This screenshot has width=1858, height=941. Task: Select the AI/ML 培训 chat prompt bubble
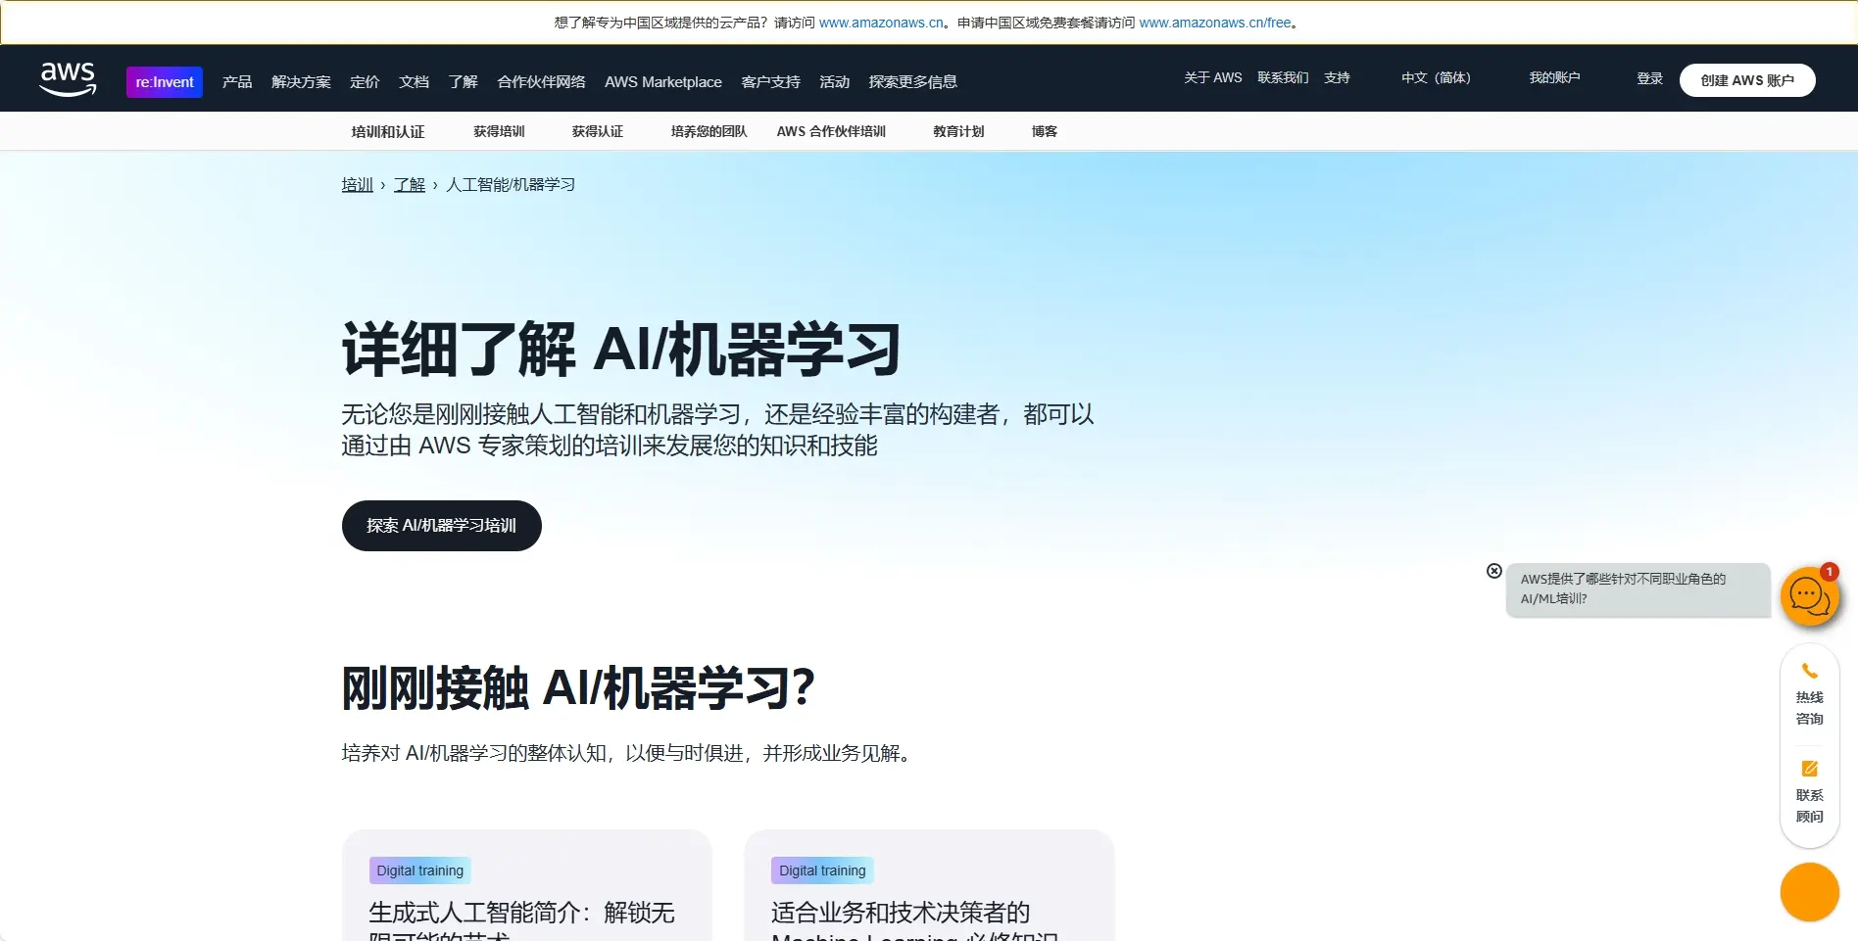(x=1637, y=590)
